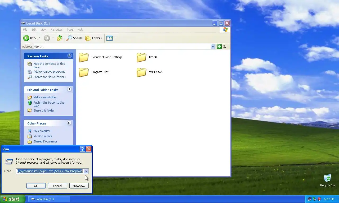Click Hide the contents of this drive

point(49,65)
